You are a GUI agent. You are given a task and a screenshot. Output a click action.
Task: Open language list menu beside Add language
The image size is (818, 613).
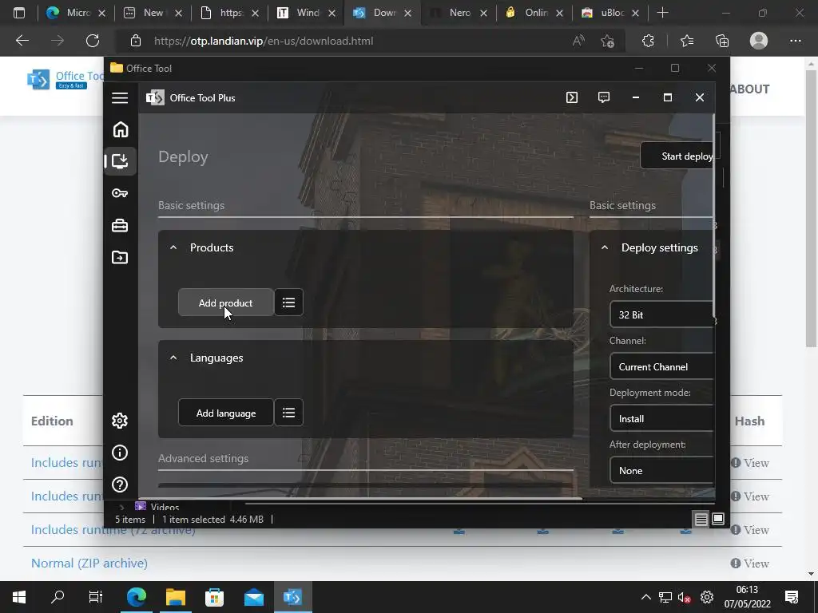tap(288, 413)
